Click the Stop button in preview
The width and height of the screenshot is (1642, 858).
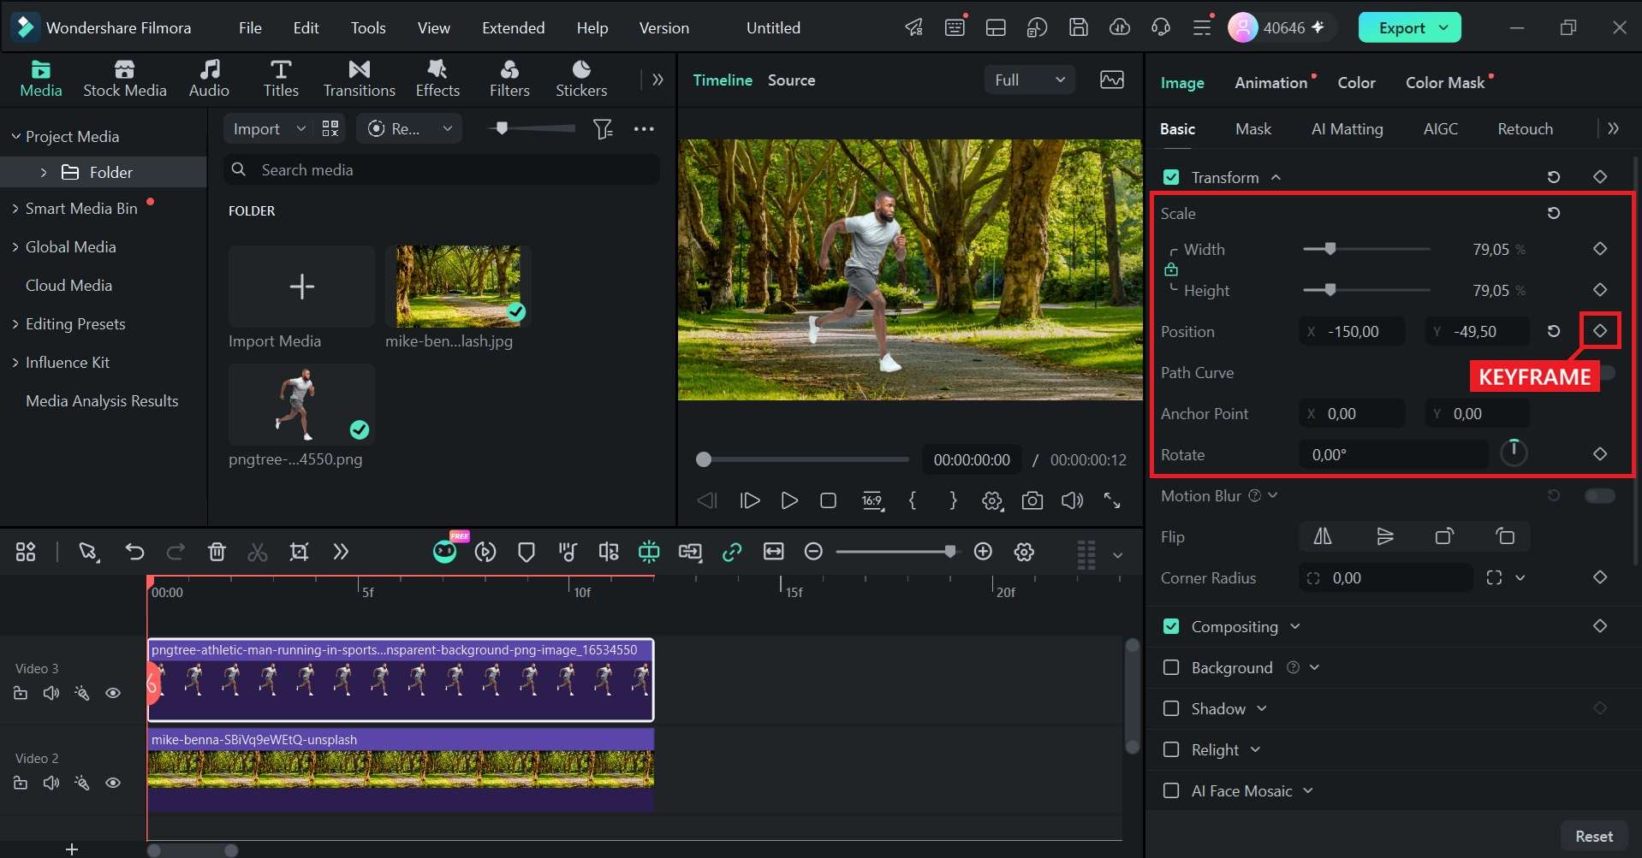click(828, 500)
